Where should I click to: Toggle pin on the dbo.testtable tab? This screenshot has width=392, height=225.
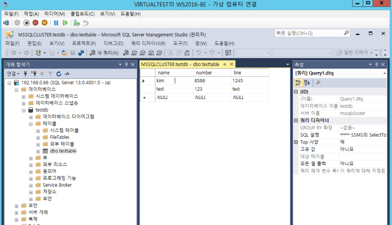click(224, 64)
